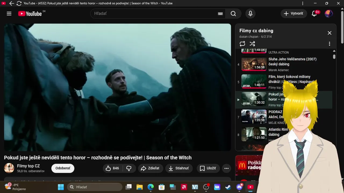Open Discord from taskbar
The height and width of the screenshot is (193, 344).
point(239,187)
